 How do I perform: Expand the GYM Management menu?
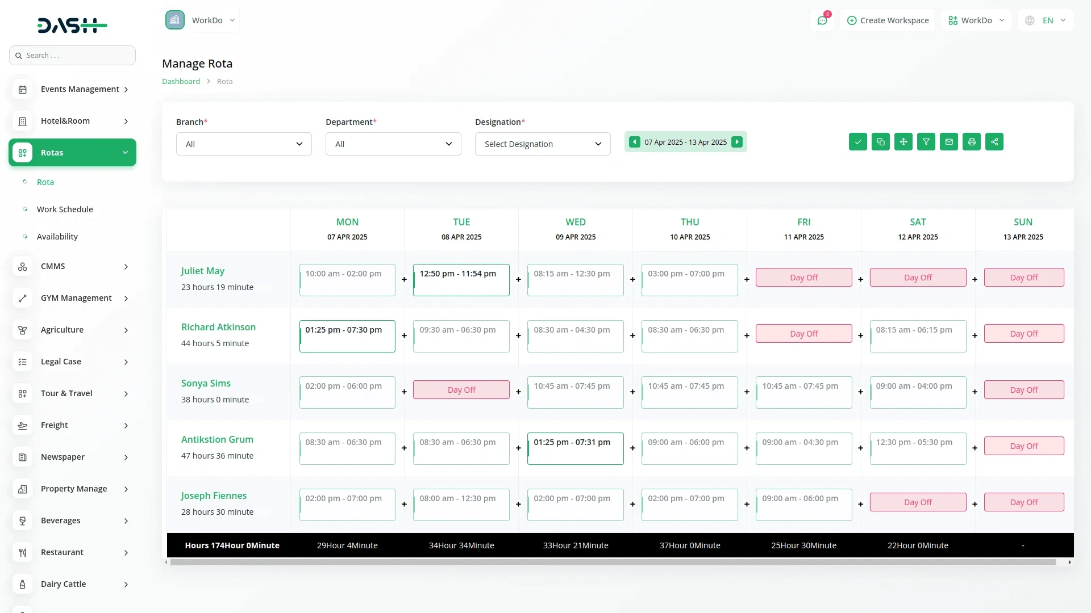pyautogui.click(x=72, y=298)
